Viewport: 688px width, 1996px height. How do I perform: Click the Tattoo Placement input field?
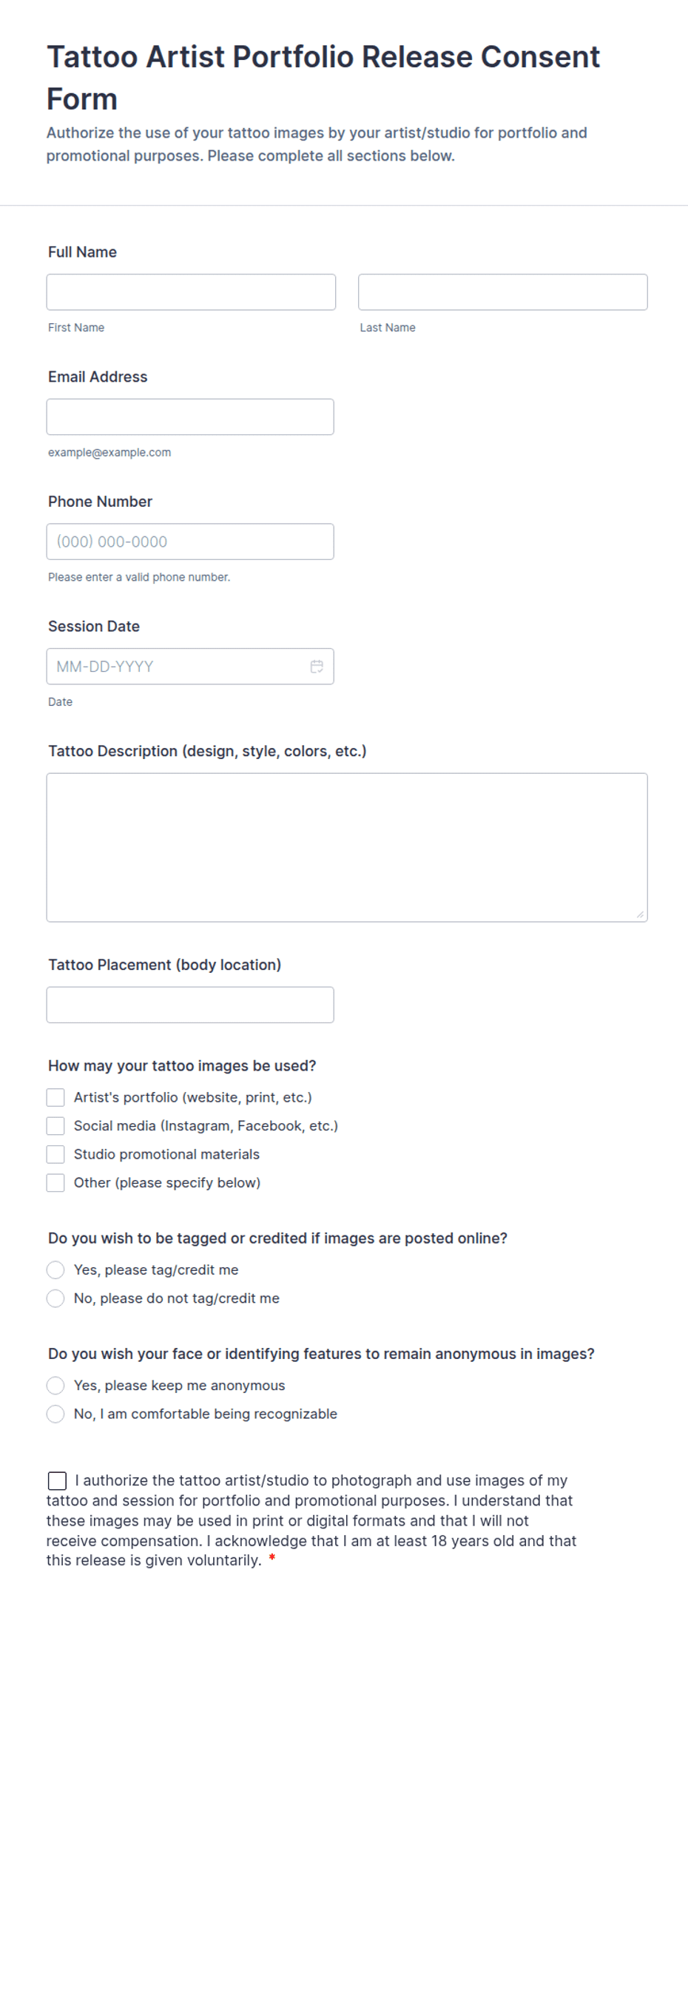190,1004
